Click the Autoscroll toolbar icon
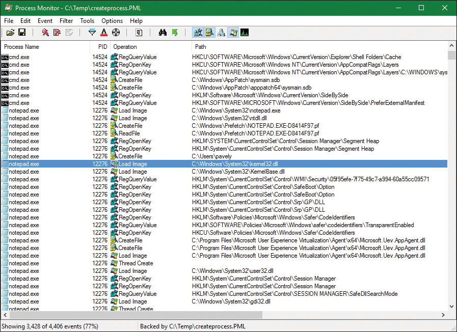This screenshot has width=457, height=332. point(57,33)
